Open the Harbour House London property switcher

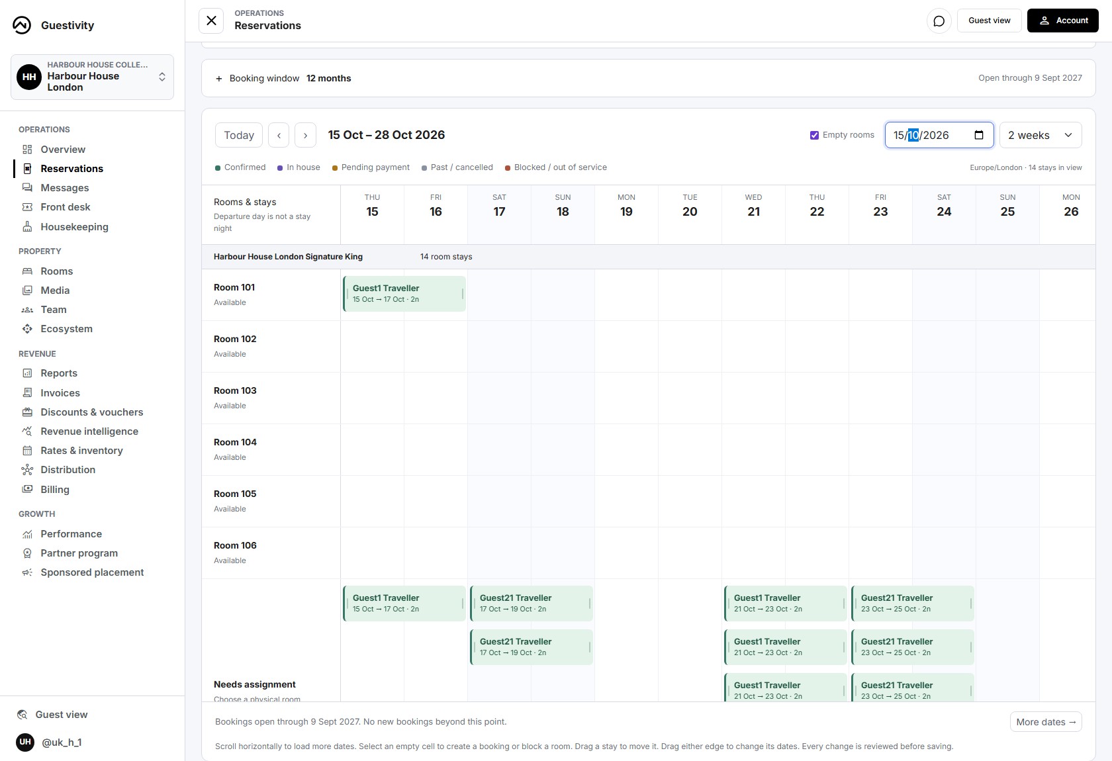92,77
